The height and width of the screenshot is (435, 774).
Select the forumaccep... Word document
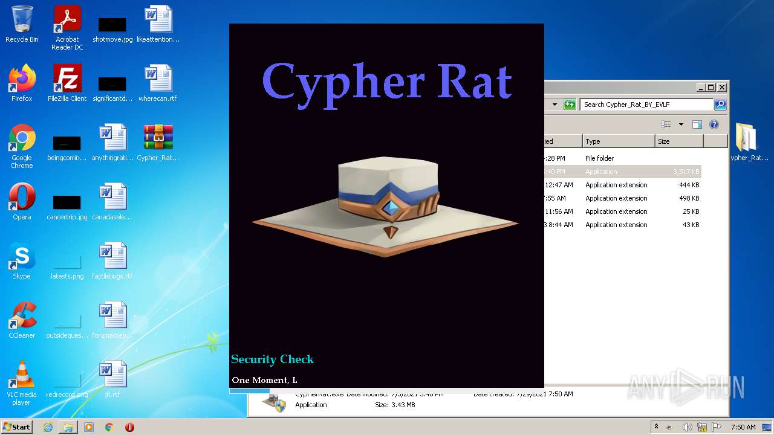pos(112,320)
